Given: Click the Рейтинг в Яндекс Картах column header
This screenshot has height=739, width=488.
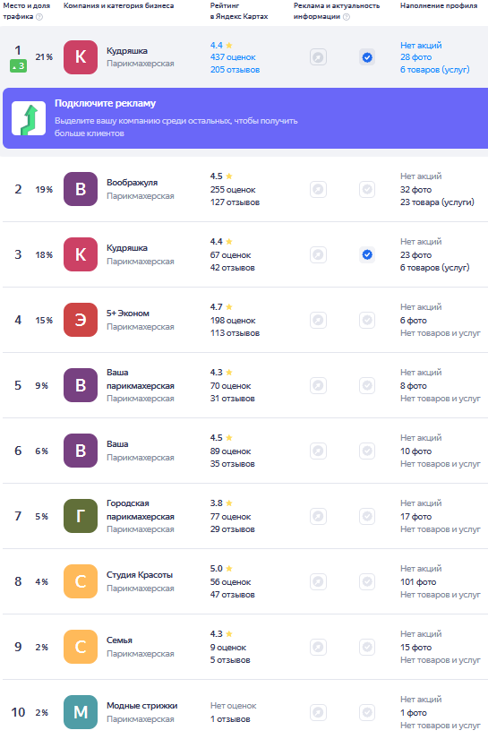Looking at the screenshot, I should [x=239, y=11].
